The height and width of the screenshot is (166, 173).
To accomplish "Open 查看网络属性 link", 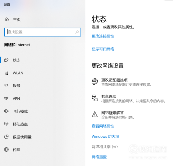I will point(103,126).
